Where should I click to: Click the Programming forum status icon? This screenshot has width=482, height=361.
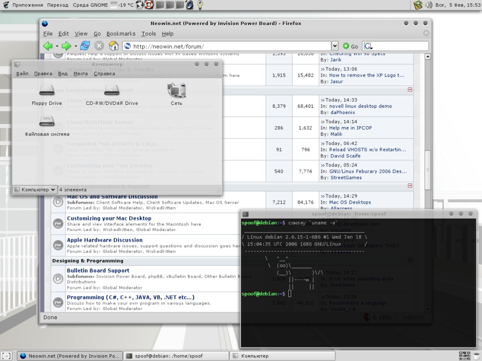click(58, 302)
